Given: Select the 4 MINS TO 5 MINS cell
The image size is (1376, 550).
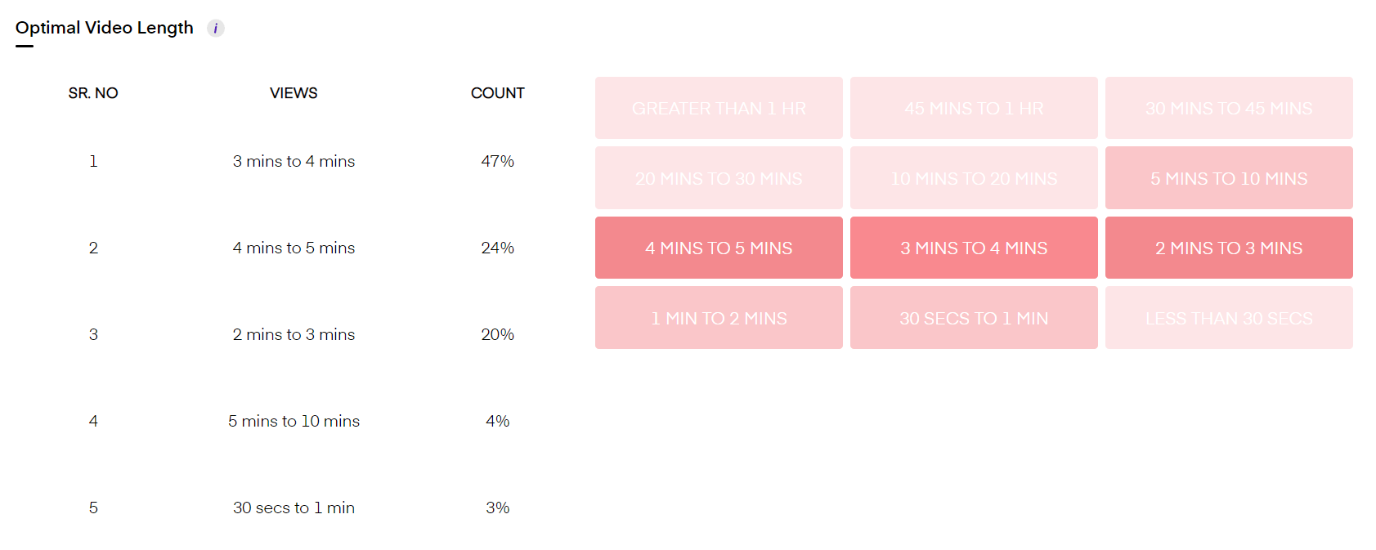Looking at the screenshot, I should click(x=719, y=248).
